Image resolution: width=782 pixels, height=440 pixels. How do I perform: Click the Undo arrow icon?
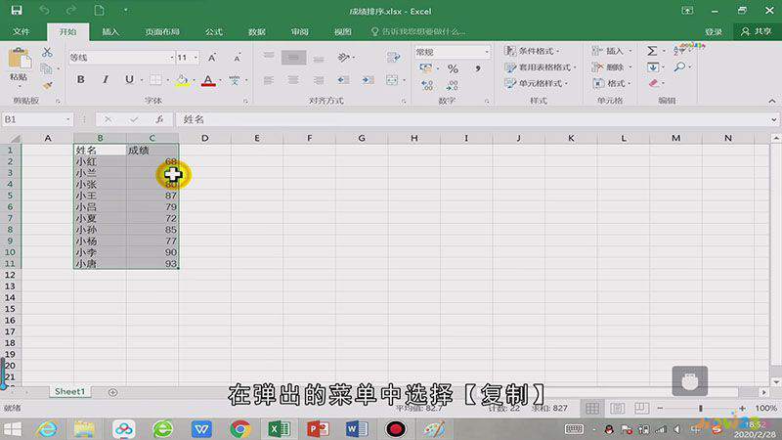coord(44,11)
